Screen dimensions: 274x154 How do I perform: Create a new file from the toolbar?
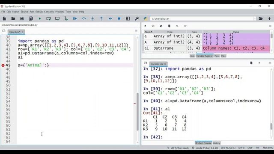pyautogui.click(x=4, y=18)
